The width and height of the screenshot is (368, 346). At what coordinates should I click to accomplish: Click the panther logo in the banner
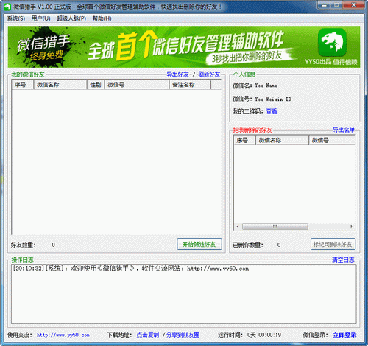click(332, 42)
